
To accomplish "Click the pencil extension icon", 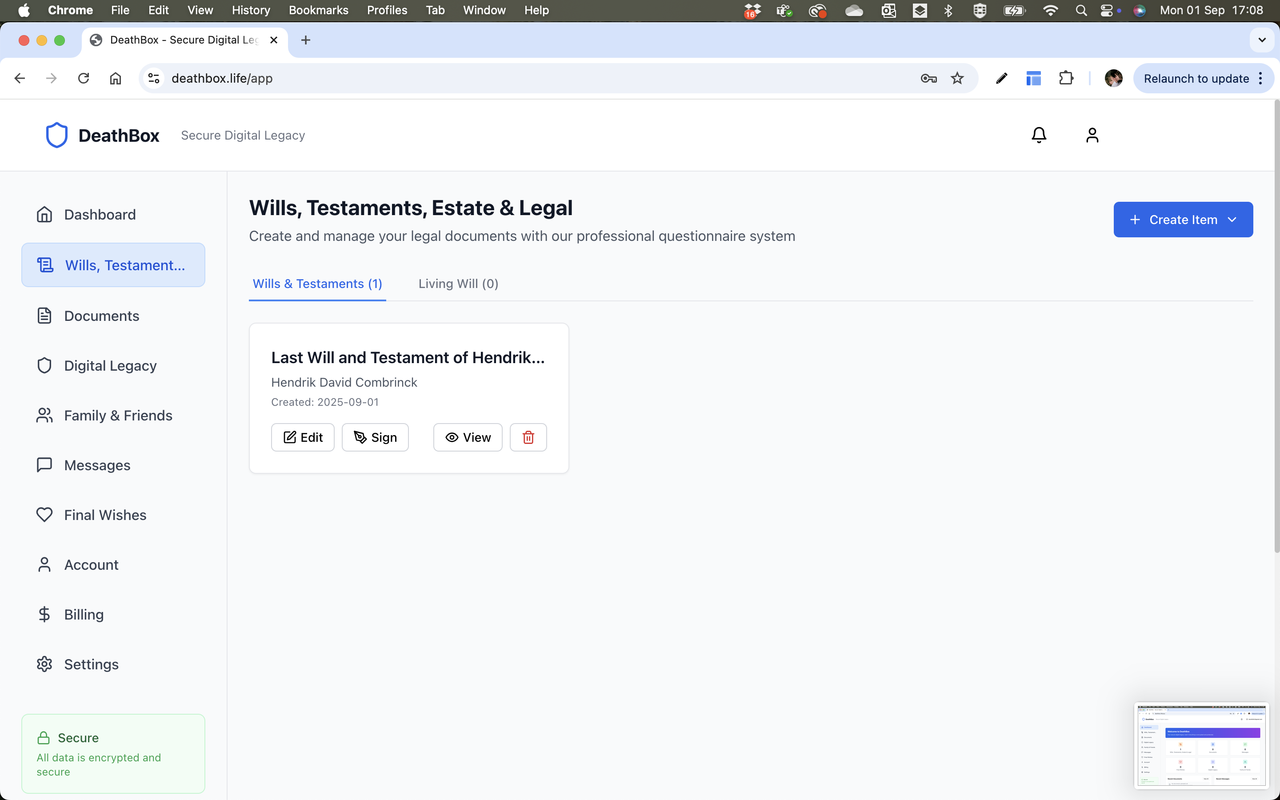I will 1001,78.
